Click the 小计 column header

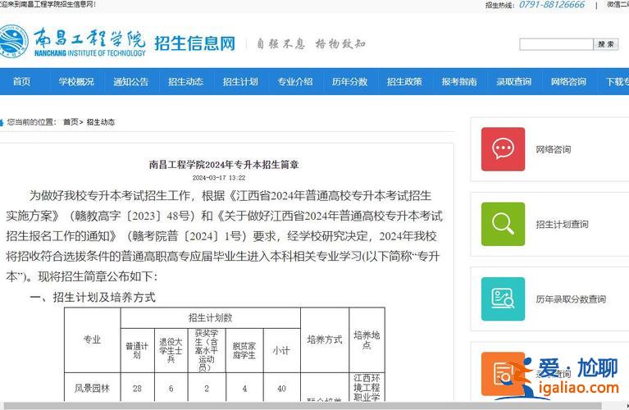click(281, 351)
